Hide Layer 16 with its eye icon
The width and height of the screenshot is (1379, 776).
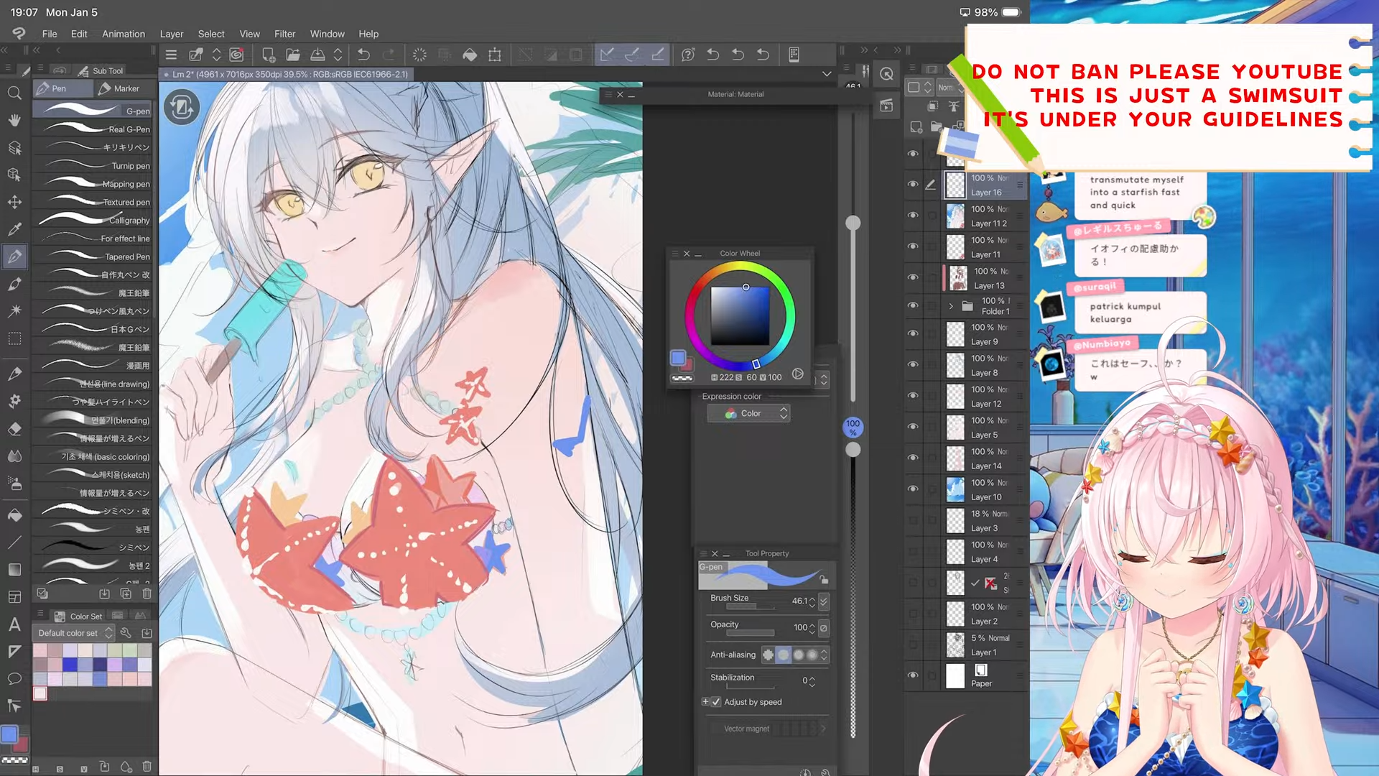tap(913, 184)
